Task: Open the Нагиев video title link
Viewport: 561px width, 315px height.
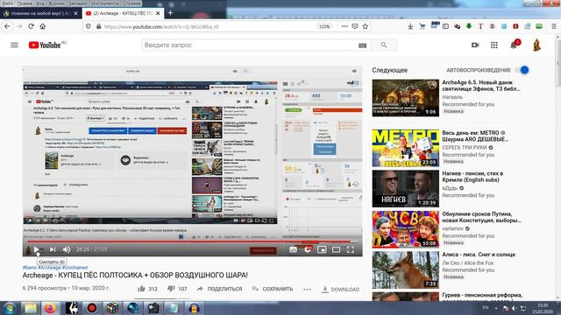Action: point(472,177)
